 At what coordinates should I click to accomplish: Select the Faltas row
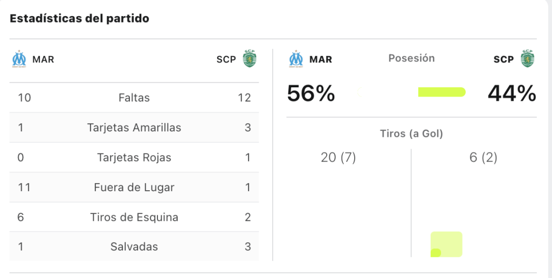(134, 98)
